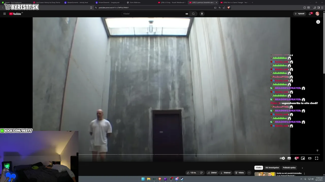325x182 pixels.
Task: Enter fullscreen mode
Action: (317, 158)
